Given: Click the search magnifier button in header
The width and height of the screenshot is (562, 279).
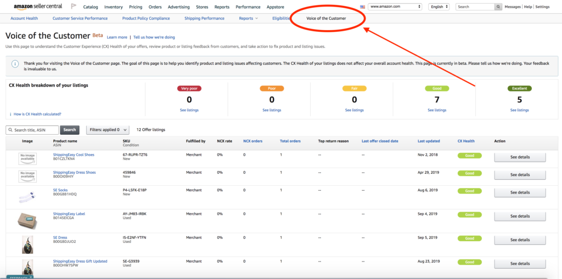Looking at the screenshot, I should pyautogui.click(x=498, y=7).
